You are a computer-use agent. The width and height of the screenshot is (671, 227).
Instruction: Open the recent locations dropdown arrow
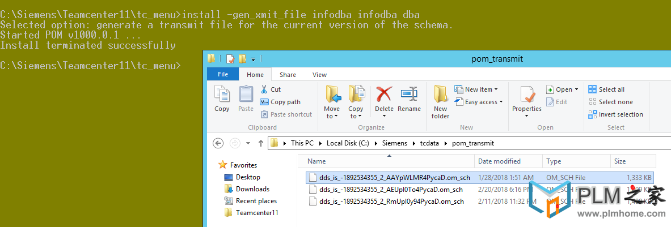(x=248, y=143)
